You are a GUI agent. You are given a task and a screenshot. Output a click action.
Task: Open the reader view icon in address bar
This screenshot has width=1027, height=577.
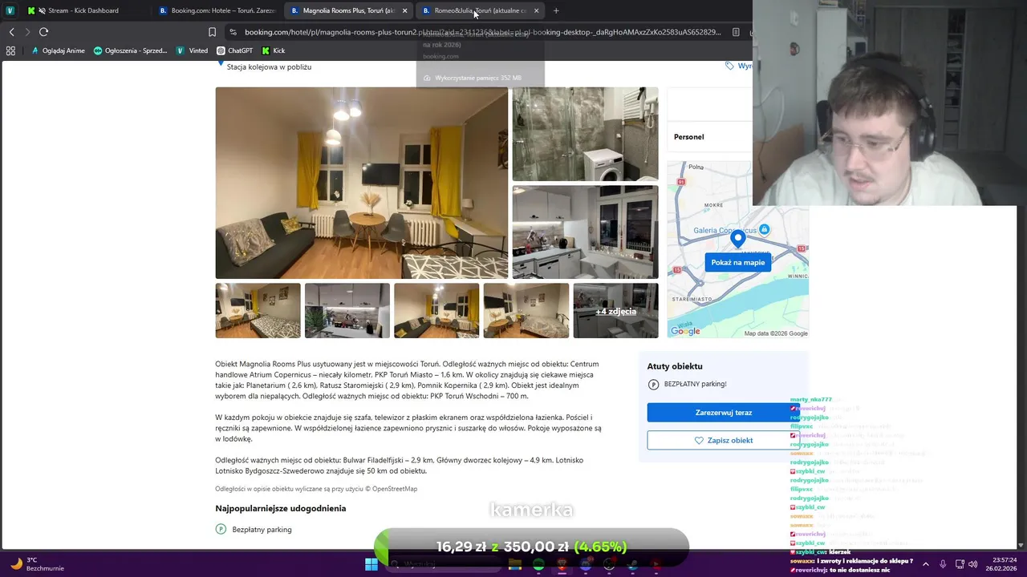pyautogui.click(x=736, y=32)
